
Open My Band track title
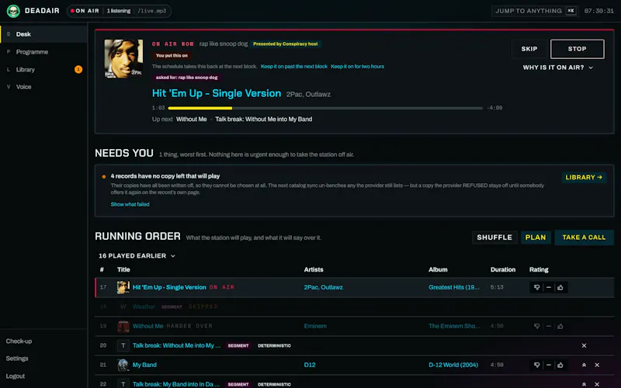point(144,365)
